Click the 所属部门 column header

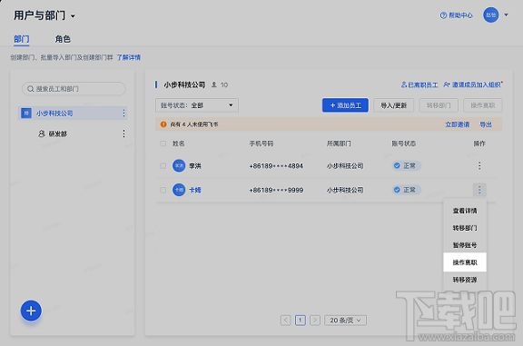(x=339, y=143)
